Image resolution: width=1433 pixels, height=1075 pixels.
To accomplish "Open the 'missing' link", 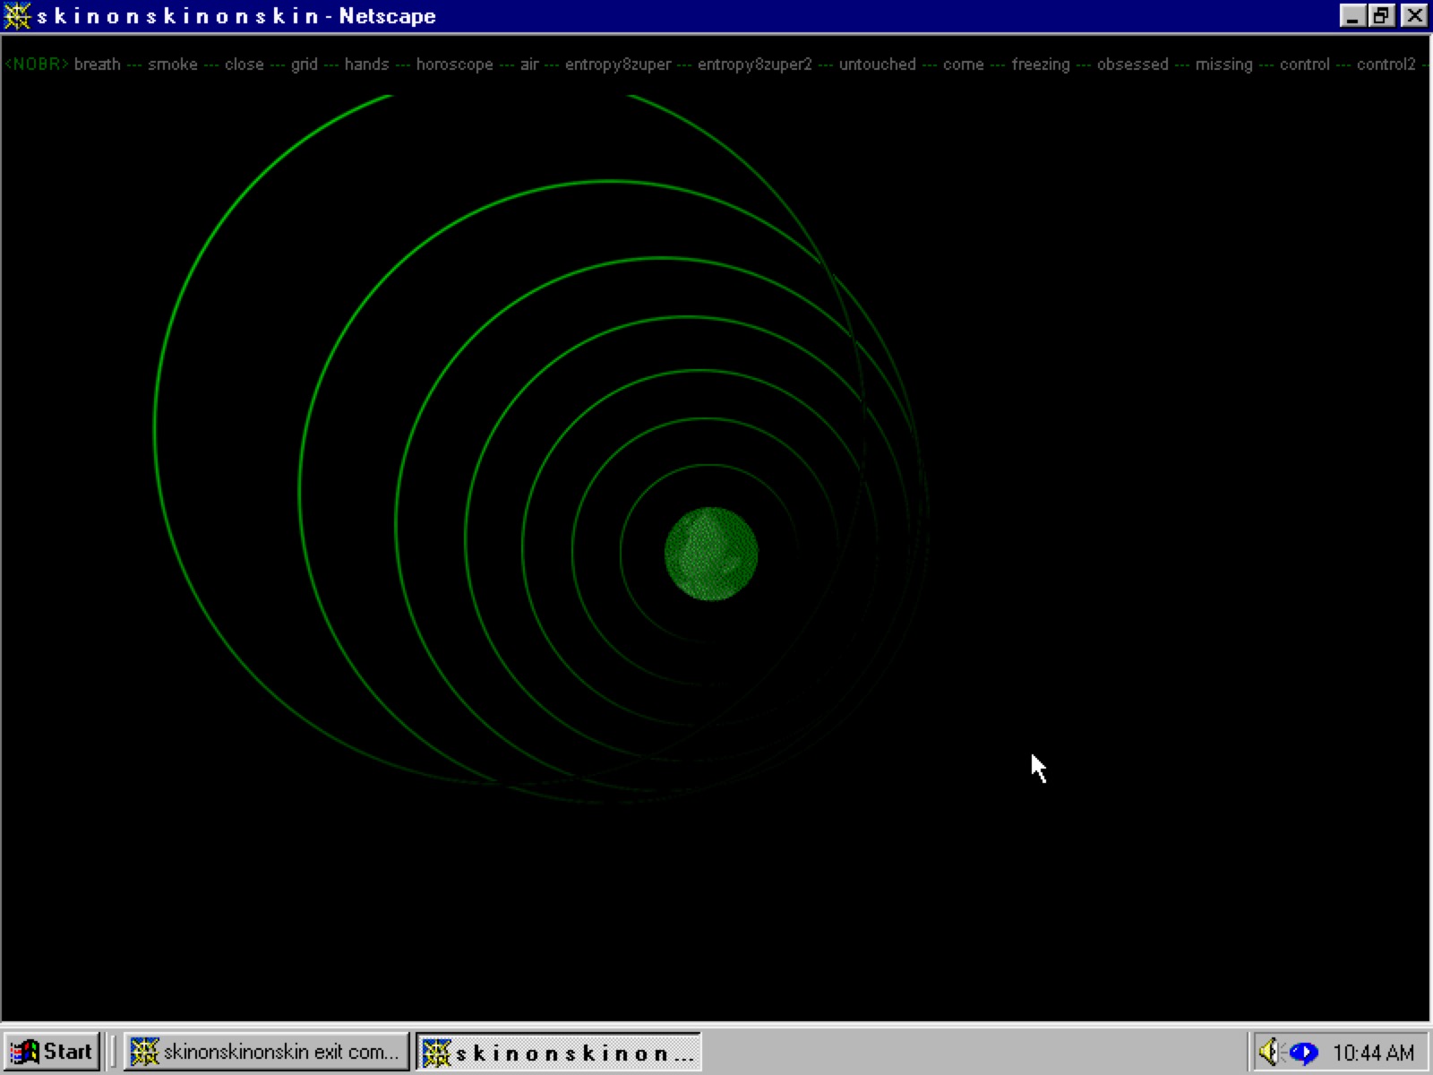I will [1223, 64].
